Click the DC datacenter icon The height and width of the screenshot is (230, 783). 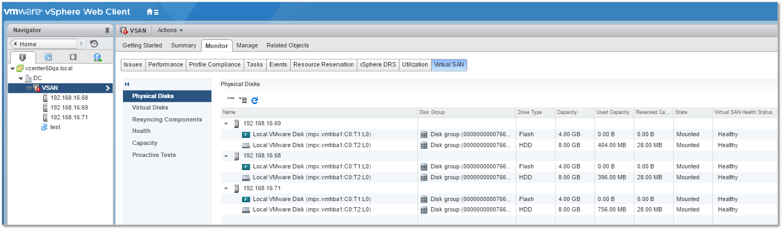coord(29,78)
